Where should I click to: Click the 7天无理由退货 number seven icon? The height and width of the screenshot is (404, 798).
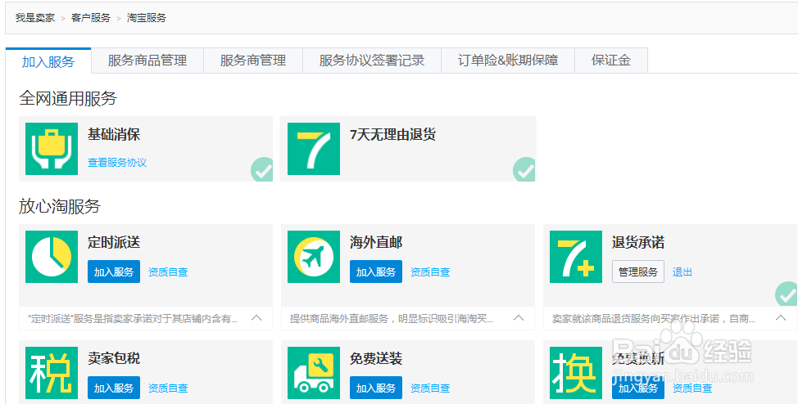[x=314, y=148]
